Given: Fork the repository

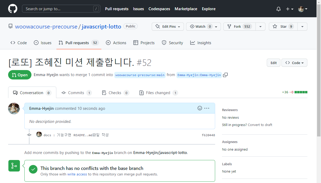Looking at the screenshot, I should click(x=240, y=26).
